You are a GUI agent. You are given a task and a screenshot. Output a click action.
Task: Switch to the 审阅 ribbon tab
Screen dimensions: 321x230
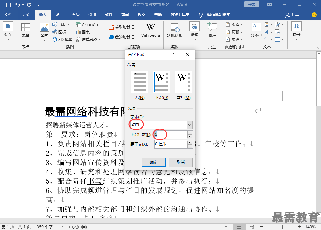pyautogui.click(x=125, y=15)
